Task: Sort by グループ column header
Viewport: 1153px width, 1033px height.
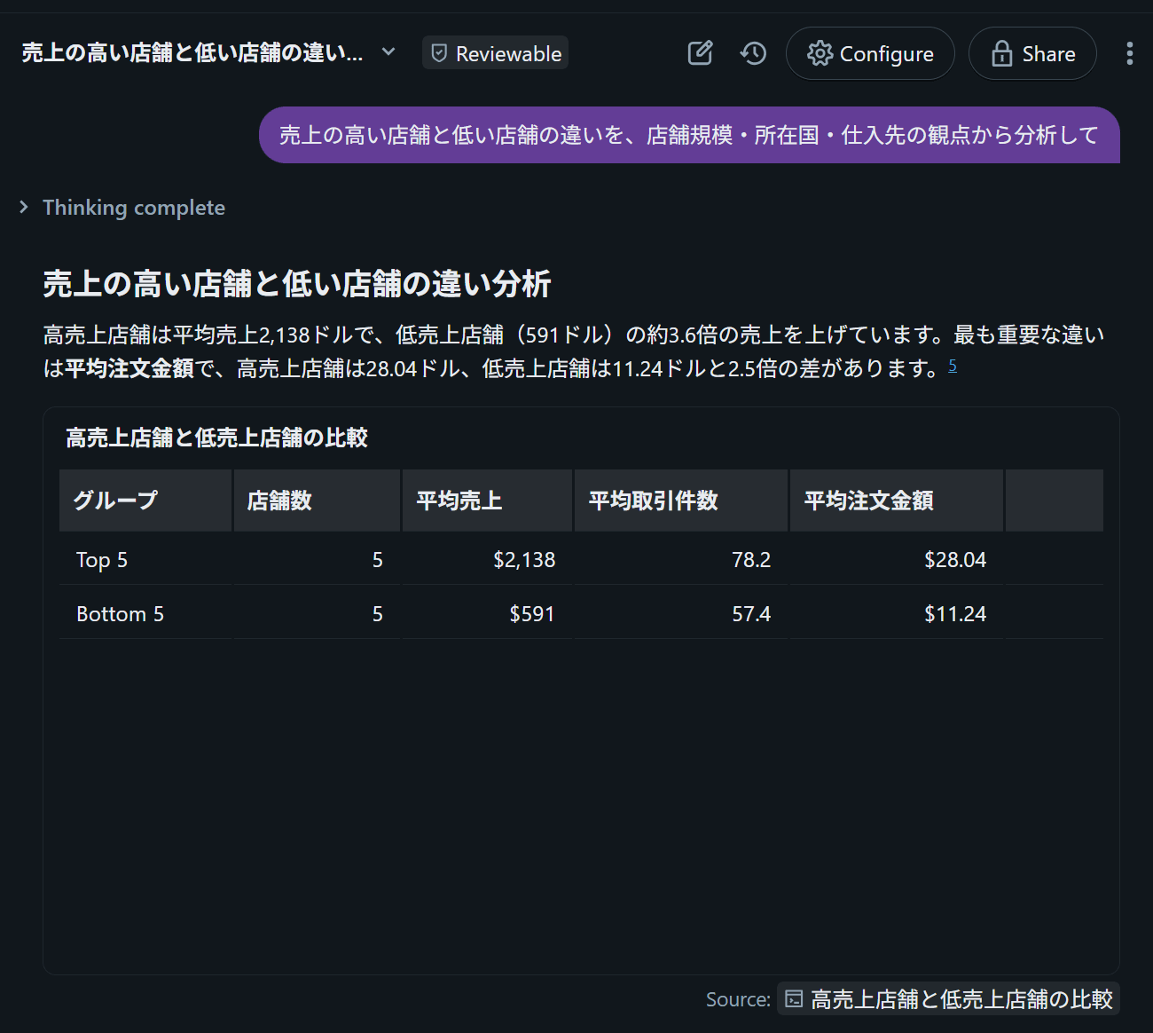Action: point(115,501)
